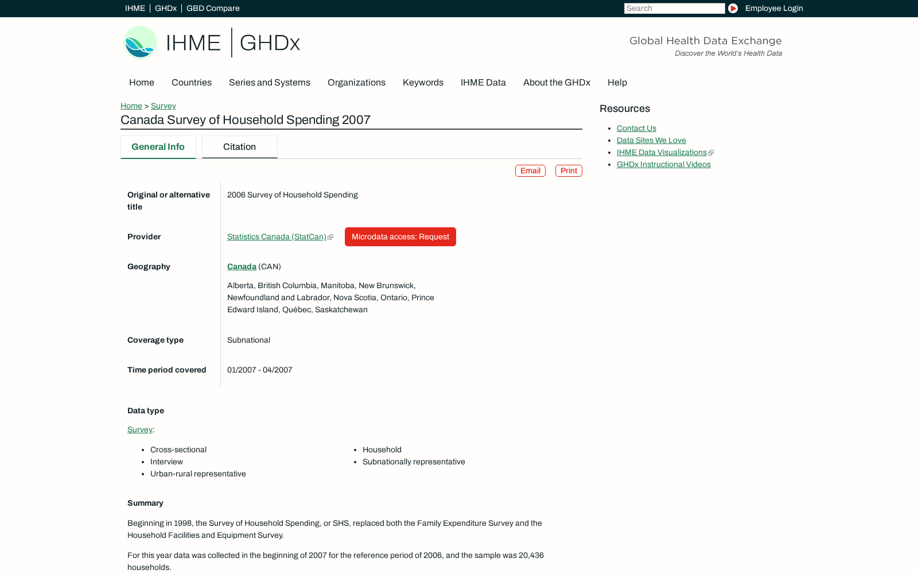Open Data Sites We Love link
918x574 pixels.
pyautogui.click(x=651, y=140)
